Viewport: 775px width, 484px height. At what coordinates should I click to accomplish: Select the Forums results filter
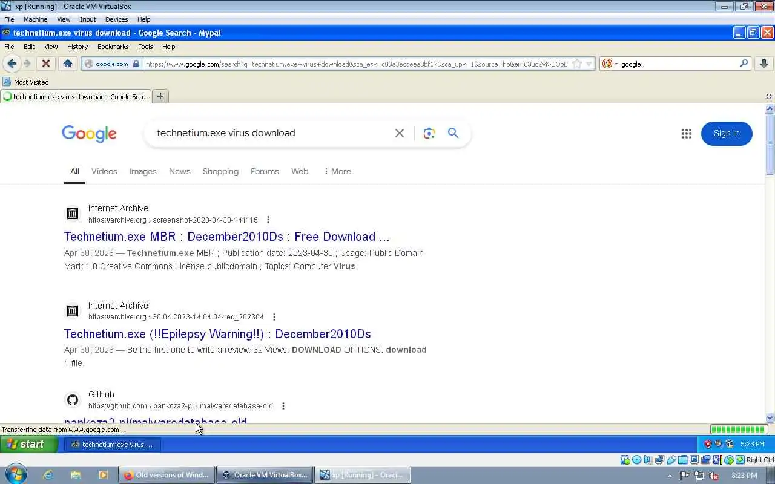[x=265, y=171]
